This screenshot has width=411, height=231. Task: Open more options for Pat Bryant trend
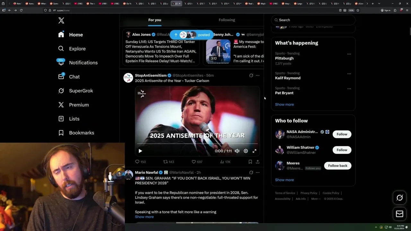[349, 89]
